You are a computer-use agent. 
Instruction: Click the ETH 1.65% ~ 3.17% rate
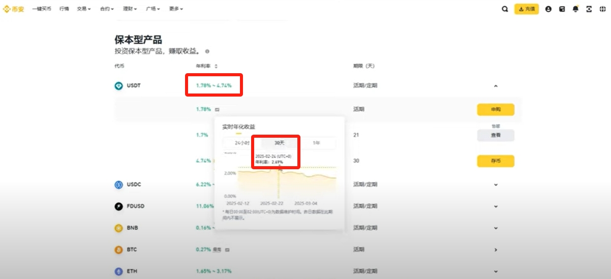(214, 271)
